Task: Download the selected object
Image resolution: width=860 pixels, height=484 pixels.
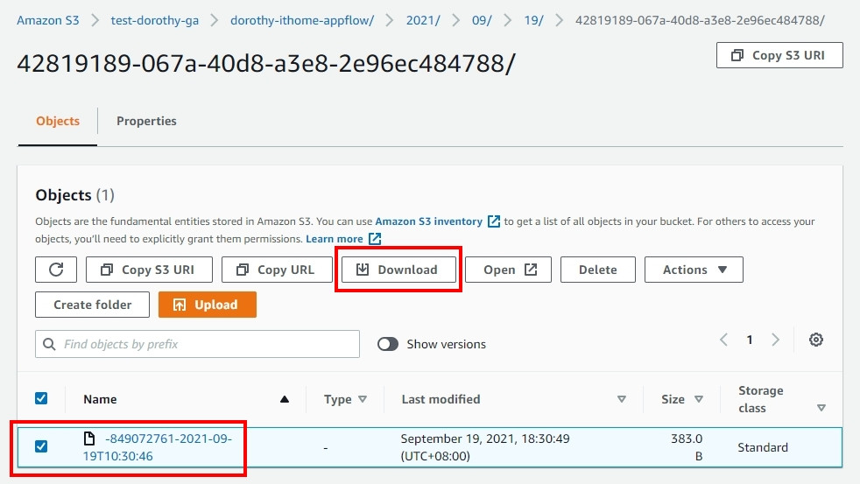Action: pos(398,270)
